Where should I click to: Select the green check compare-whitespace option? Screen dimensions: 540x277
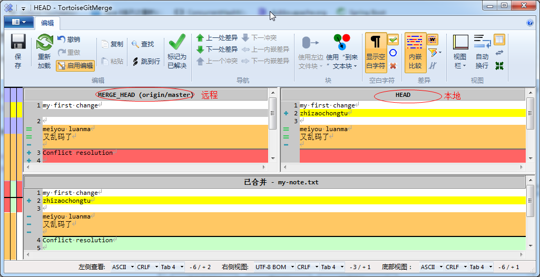[392, 39]
